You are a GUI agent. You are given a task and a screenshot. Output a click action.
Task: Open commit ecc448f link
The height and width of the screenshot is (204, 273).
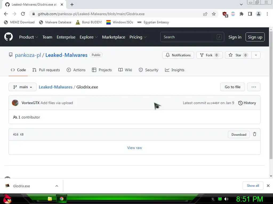[213, 103]
